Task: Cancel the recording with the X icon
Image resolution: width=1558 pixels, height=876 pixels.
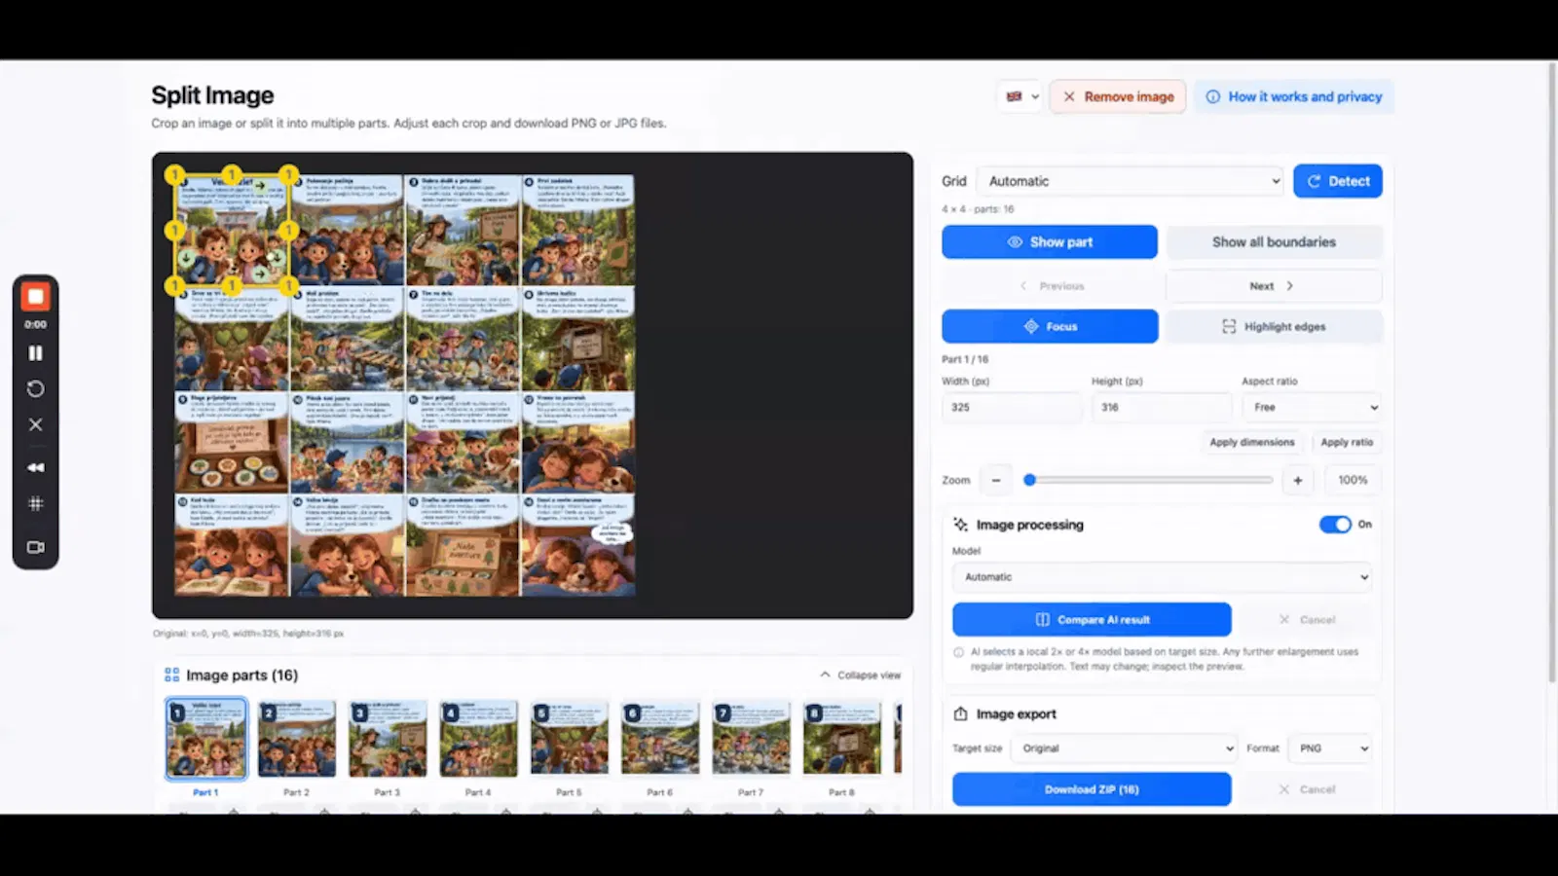Action: 35,424
